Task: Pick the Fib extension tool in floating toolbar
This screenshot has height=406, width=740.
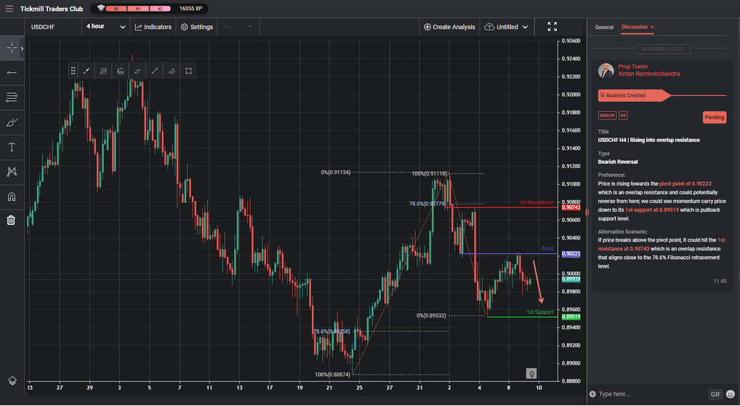Action: [121, 71]
